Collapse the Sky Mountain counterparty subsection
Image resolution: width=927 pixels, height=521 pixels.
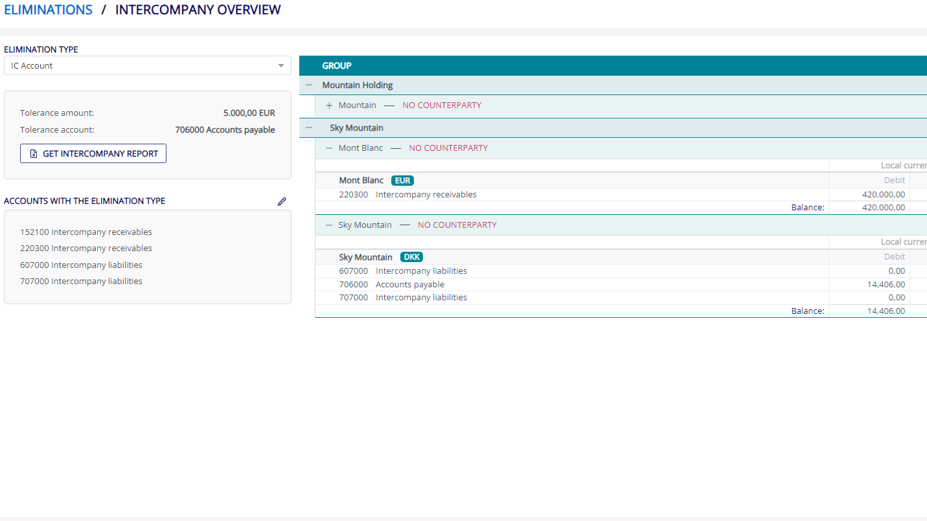point(329,225)
